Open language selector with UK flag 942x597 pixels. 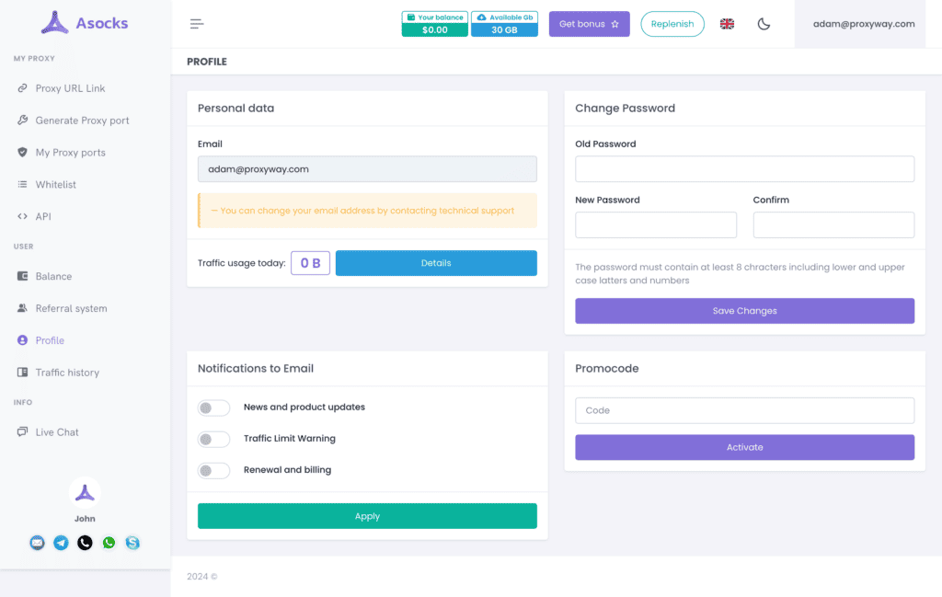coord(727,24)
